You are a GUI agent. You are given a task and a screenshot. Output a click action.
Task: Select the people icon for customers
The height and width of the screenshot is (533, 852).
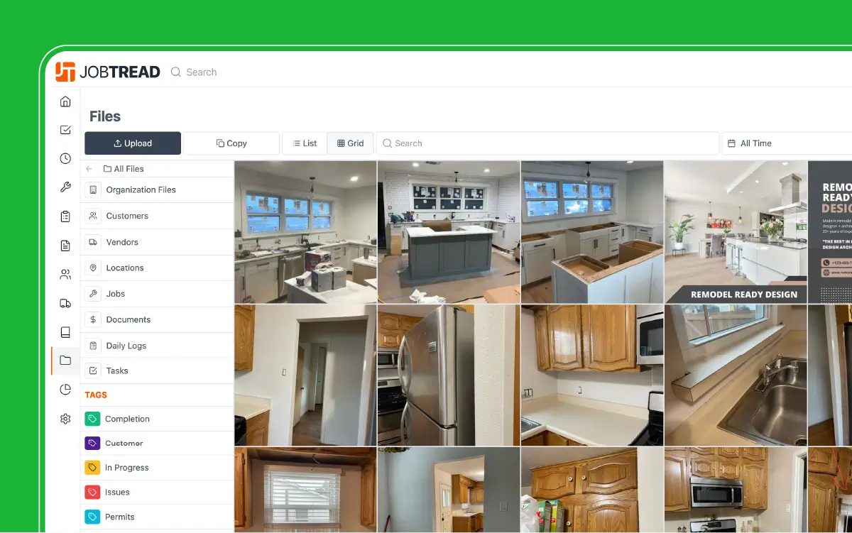[x=65, y=274]
